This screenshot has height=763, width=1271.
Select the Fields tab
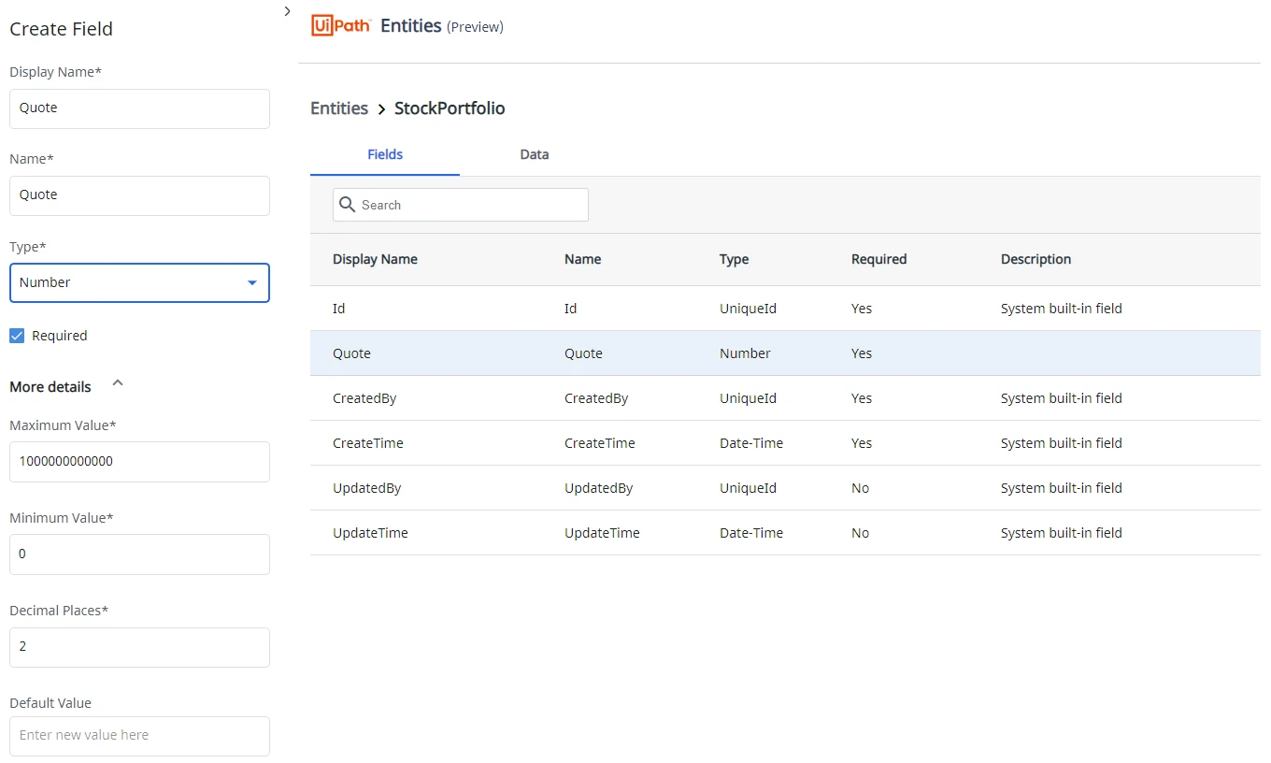385,154
